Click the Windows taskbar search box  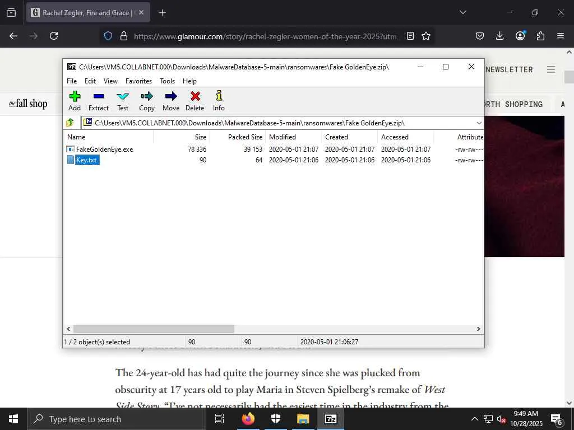tap(117, 419)
